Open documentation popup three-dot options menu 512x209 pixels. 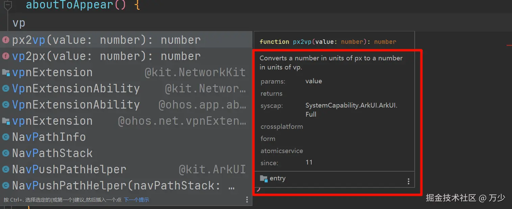[x=408, y=182]
